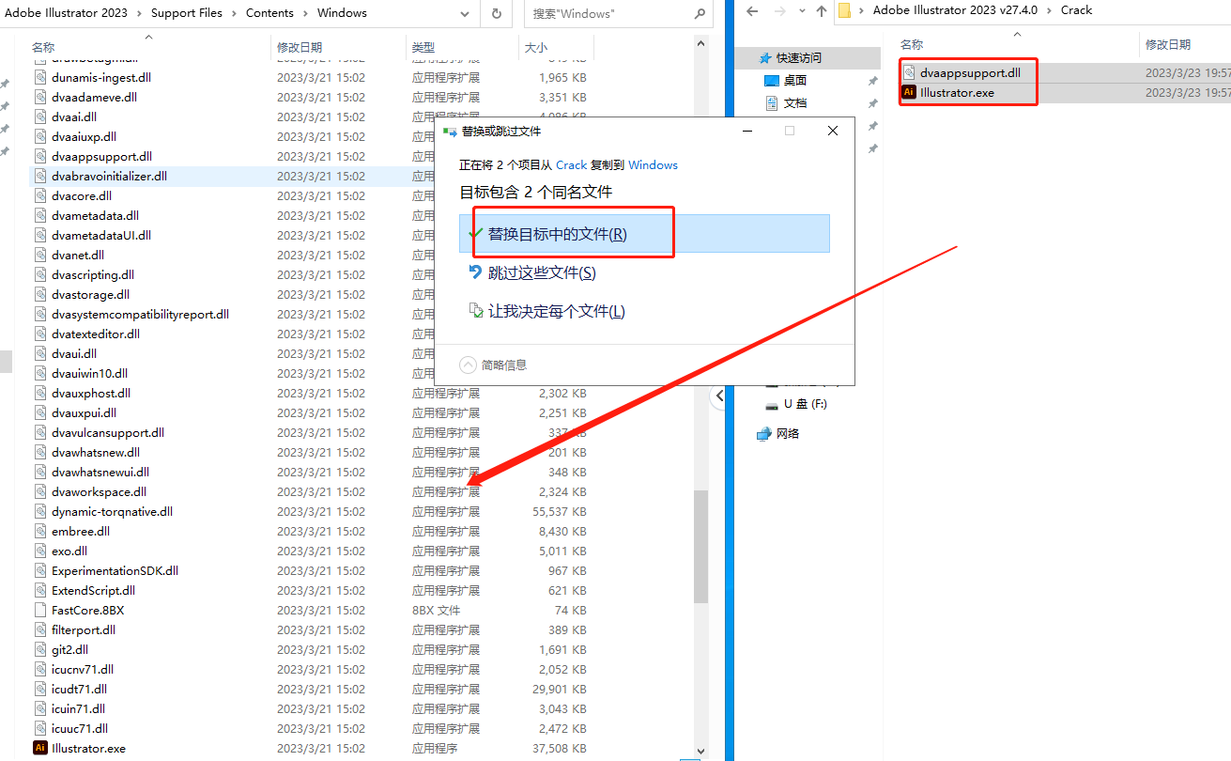Click the file icon of icuuc71.dll
This screenshot has width=1231, height=761.
coord(39,728)
